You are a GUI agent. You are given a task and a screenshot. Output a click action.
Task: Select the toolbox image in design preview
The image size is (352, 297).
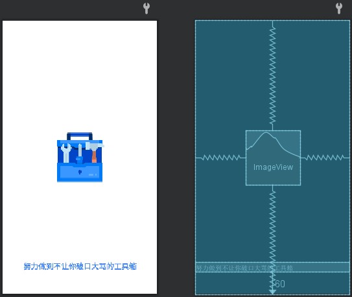pyautogui.click(x=80, y=157)
